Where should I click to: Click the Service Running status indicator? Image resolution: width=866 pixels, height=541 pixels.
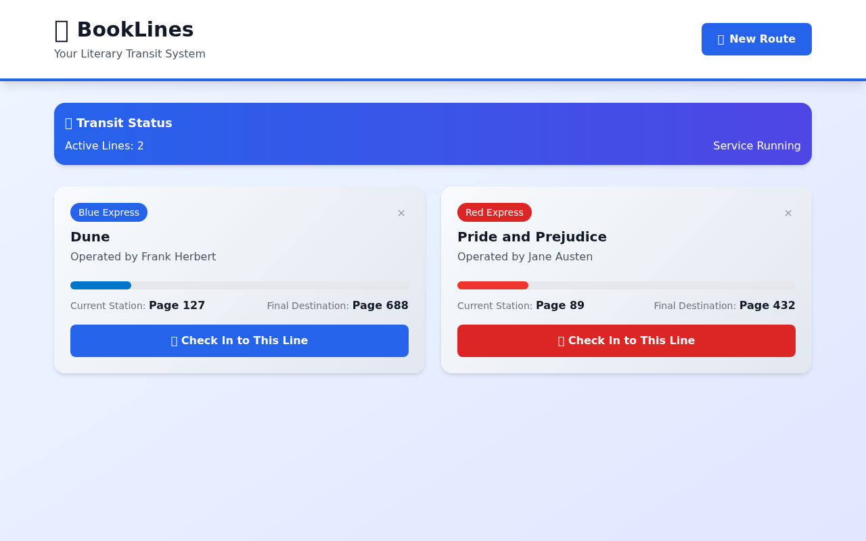coord(757,145)
